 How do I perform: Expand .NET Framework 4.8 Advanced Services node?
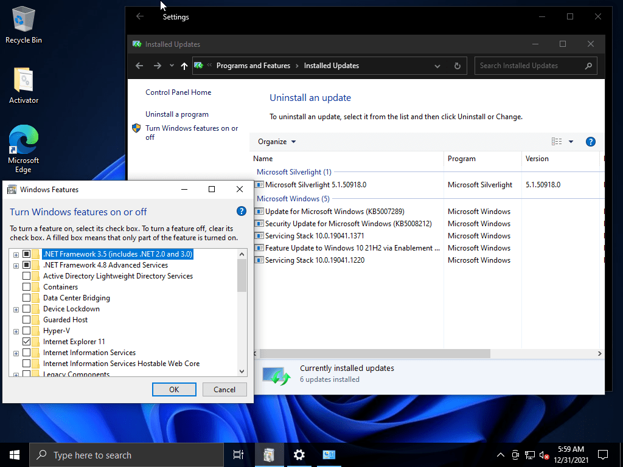(x=16, y=266)
